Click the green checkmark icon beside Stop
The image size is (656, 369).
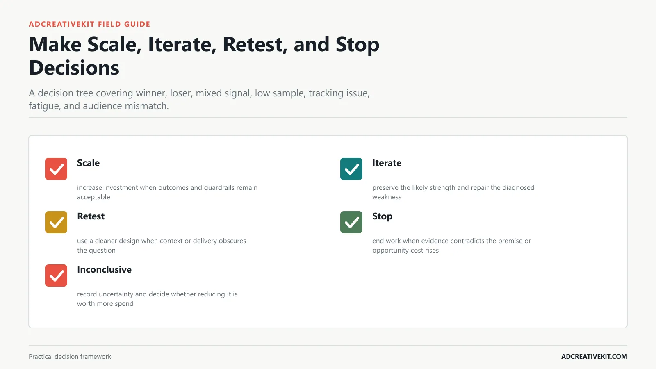(351, 222)
